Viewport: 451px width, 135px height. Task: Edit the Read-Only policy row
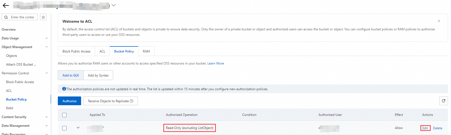tap(425, 128)
